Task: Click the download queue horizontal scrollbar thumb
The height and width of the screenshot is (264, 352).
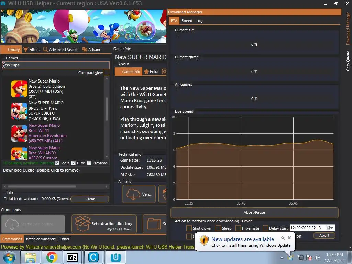Action: pyautogui.click(x=42, y=186)
